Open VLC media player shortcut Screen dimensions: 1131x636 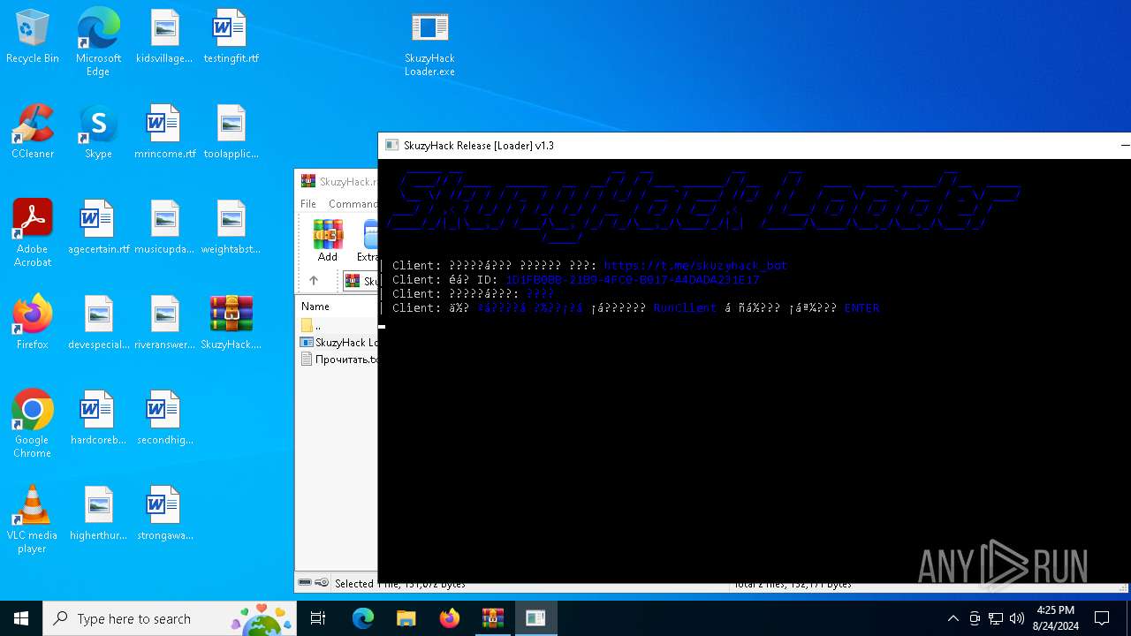pos(33,519)
